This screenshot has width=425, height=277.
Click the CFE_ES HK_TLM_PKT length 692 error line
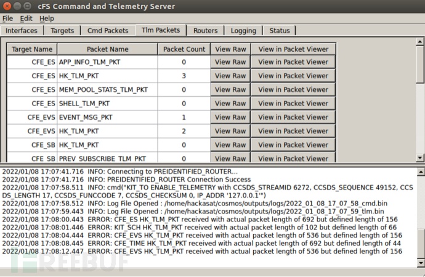click(200, 220)
